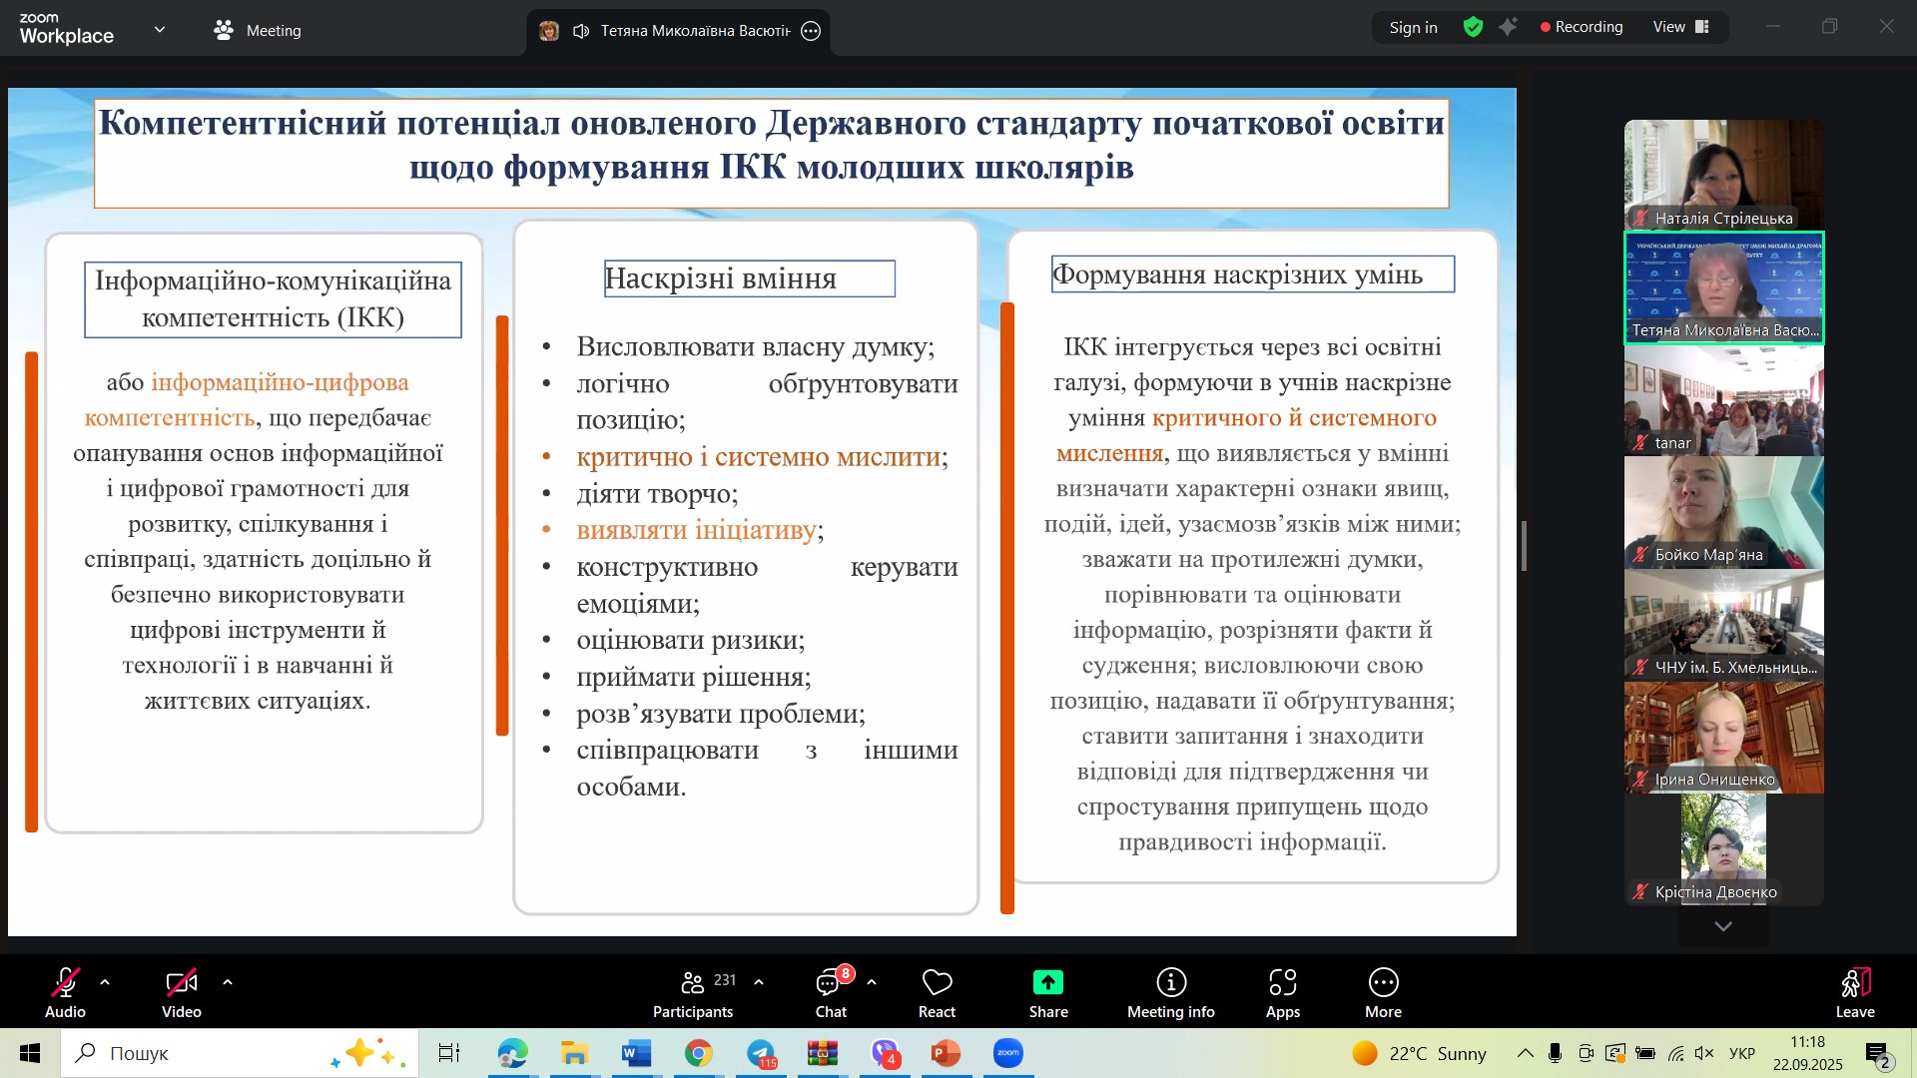Toggle system volume mute in the tray
Image resolution: width=1917 pixels, height=1078 pixels.
coord(1704,1054)
